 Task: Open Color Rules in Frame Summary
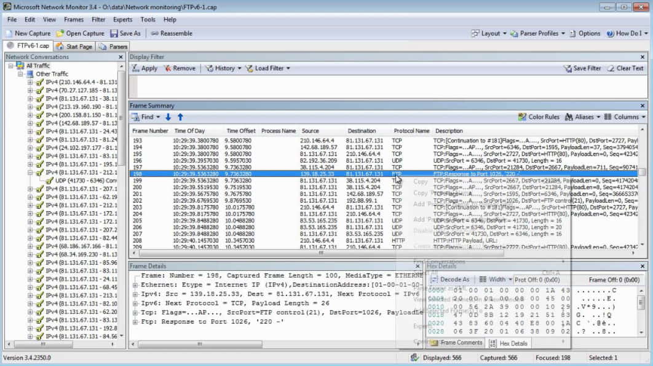(539, 117)
